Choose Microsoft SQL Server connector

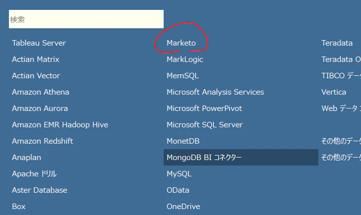coord(205,125)
